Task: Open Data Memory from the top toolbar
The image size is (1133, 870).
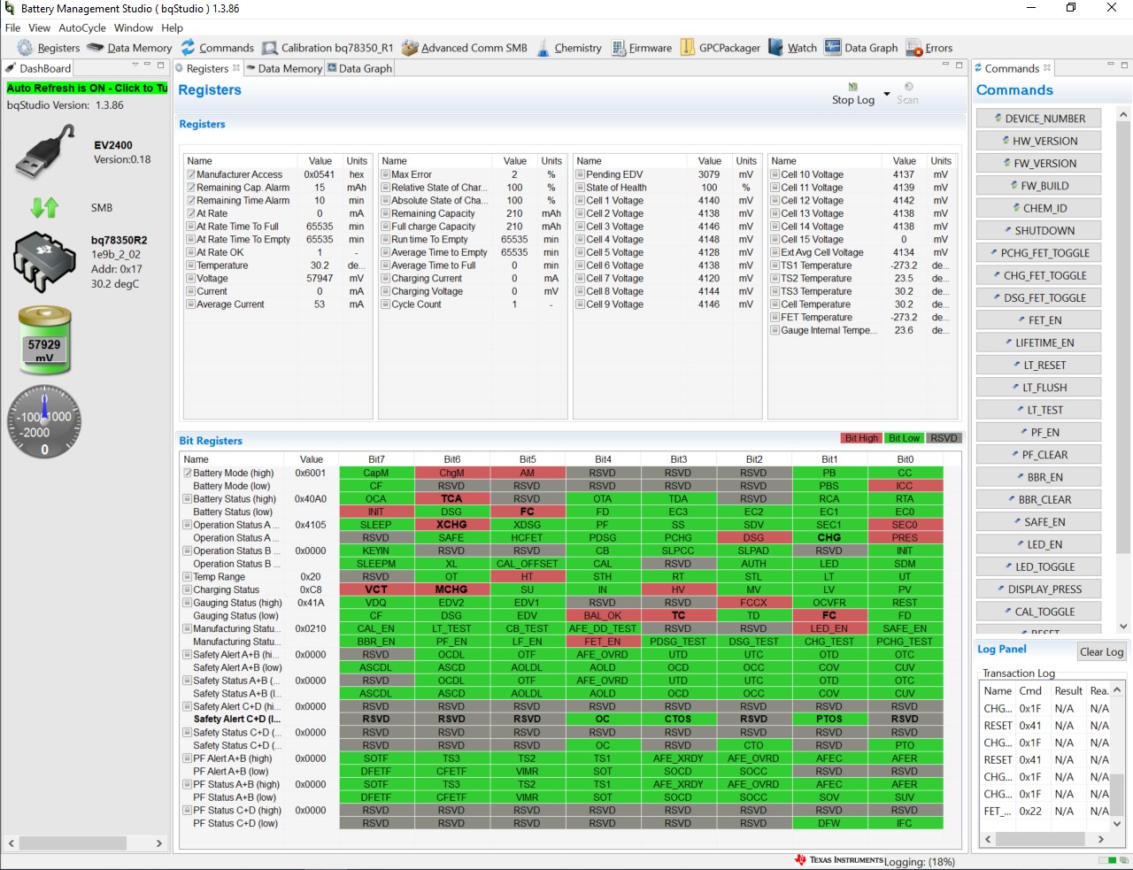Action: 130,48
